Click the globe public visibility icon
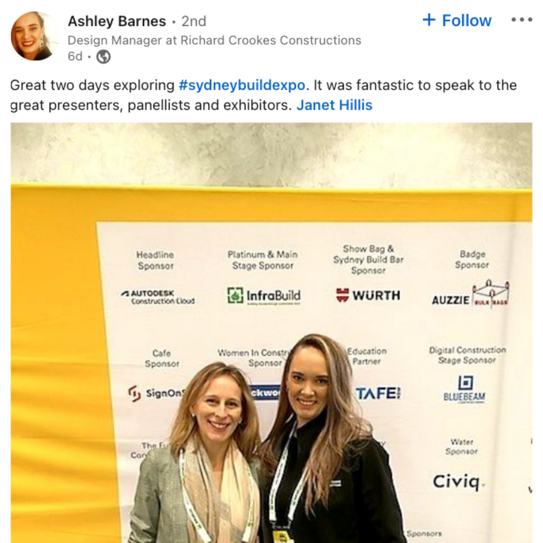Image resolution: width=543 pixels, height=543 pixels. coord(103,56)
